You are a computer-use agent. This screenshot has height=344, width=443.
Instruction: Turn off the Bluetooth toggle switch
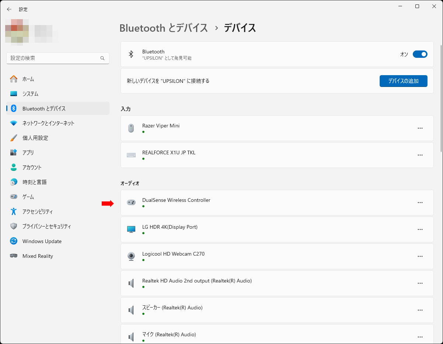pos(420,55)
